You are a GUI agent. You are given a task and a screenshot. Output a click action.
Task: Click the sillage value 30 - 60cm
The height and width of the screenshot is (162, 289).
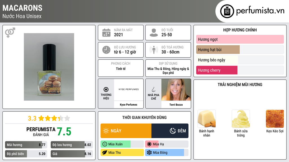pyautogui.click(x=170, y=52)
